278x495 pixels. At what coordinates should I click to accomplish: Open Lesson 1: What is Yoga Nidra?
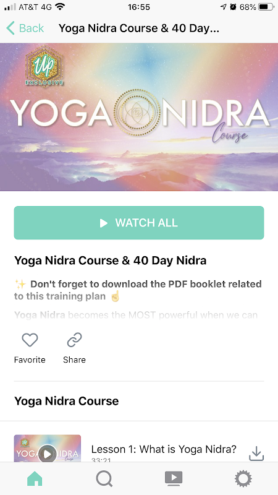click(164, 449)
